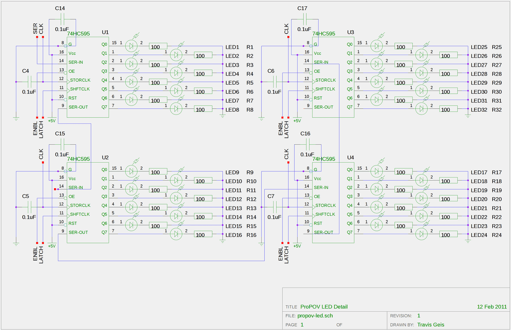
Task: Click the 12 Feb 2011 date field
Action: coord(492,306)
